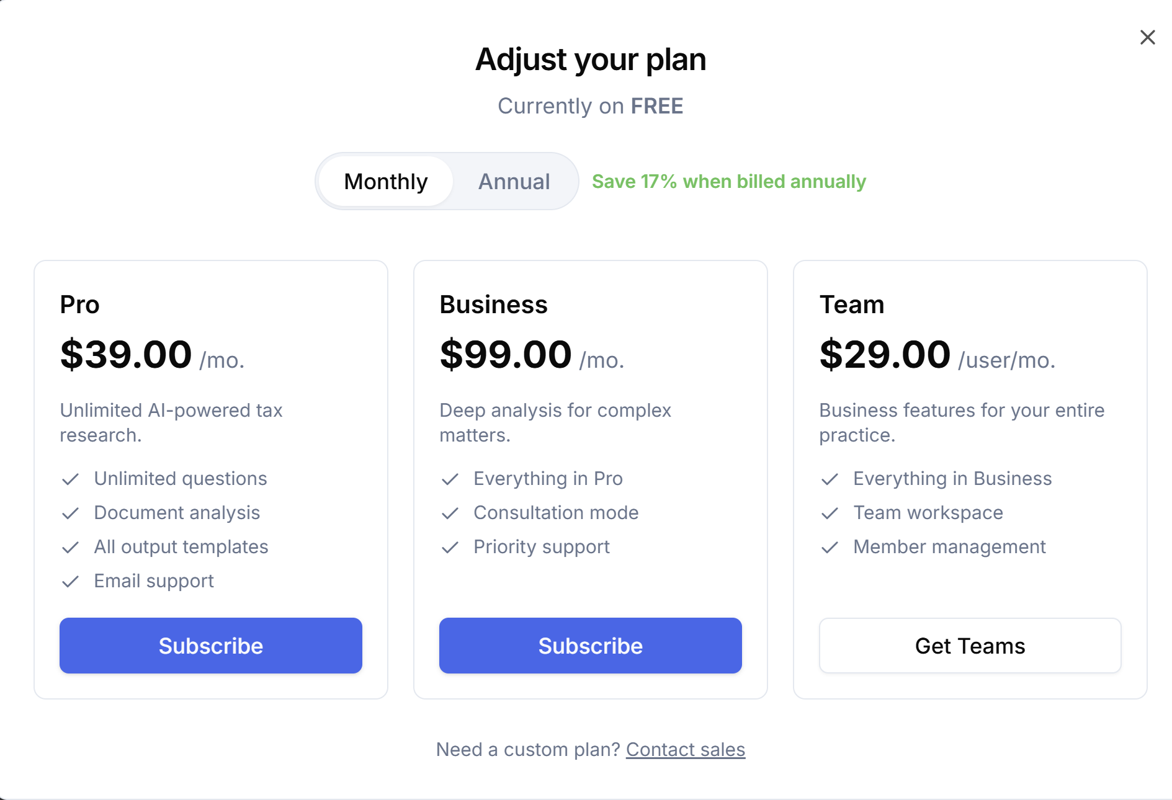
Task: Click the checkmark beside Priority support
Action: pos(450,547)
